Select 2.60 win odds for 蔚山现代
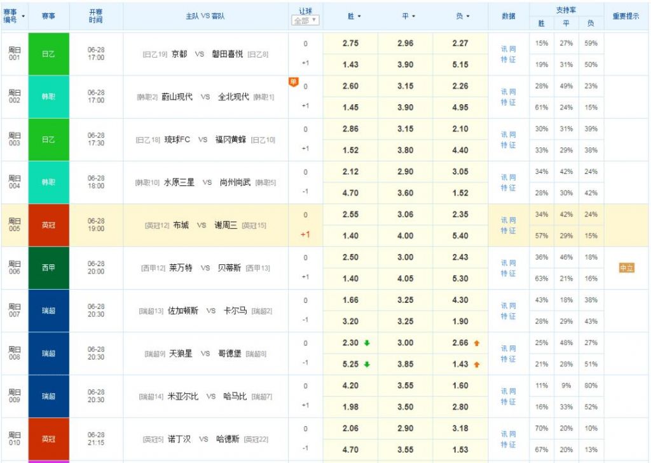The image size is (651, 463). click(x=350, y=86)
